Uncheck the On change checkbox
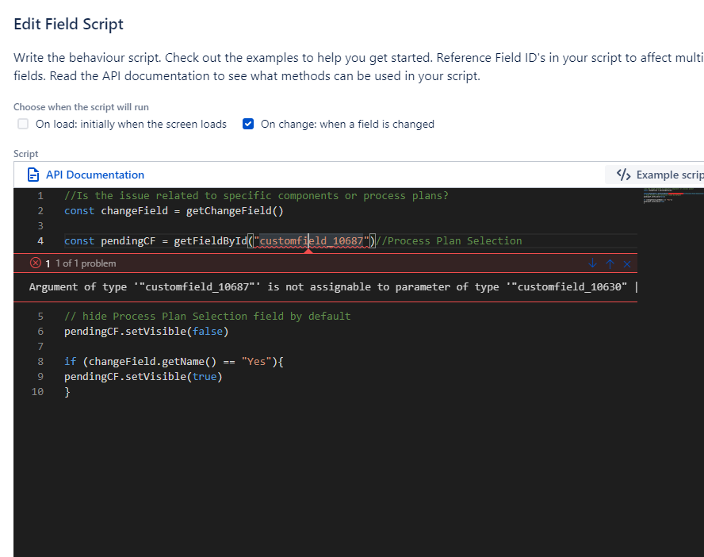Image resolution: width=704 pixels, height=557 pixels. [x=248, y=124]
